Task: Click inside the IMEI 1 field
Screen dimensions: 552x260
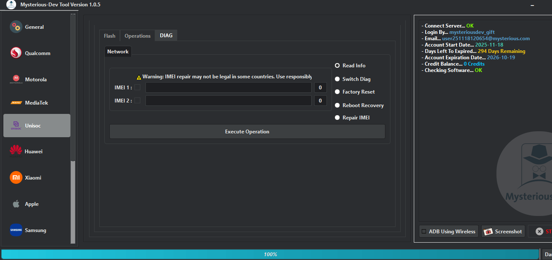Action: tap(228, 87)
